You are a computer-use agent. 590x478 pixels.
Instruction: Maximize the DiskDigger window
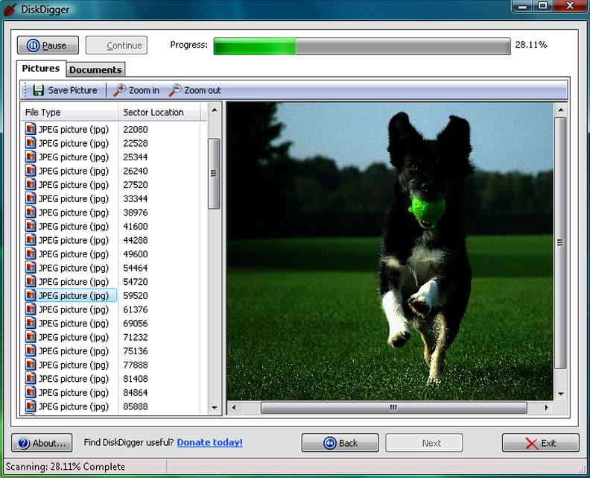542,6
